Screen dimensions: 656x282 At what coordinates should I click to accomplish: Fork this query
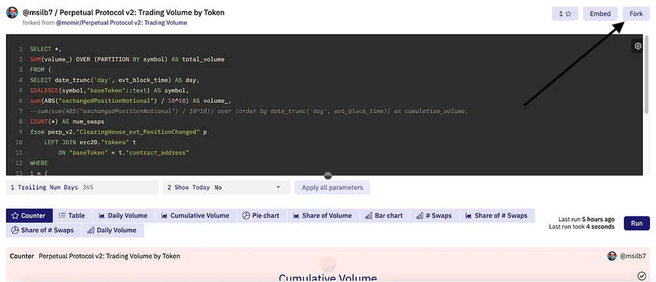[x=636, y=13]
